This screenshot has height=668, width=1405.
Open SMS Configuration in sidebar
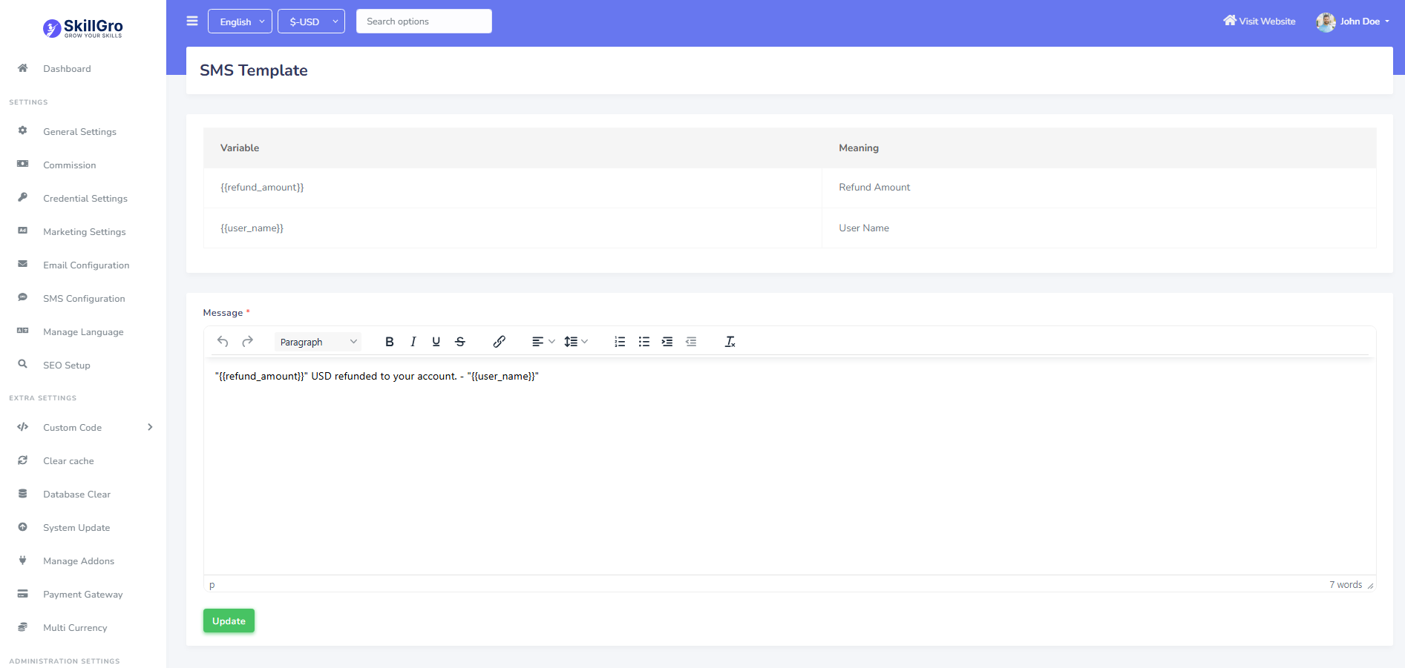click(84, 299)
